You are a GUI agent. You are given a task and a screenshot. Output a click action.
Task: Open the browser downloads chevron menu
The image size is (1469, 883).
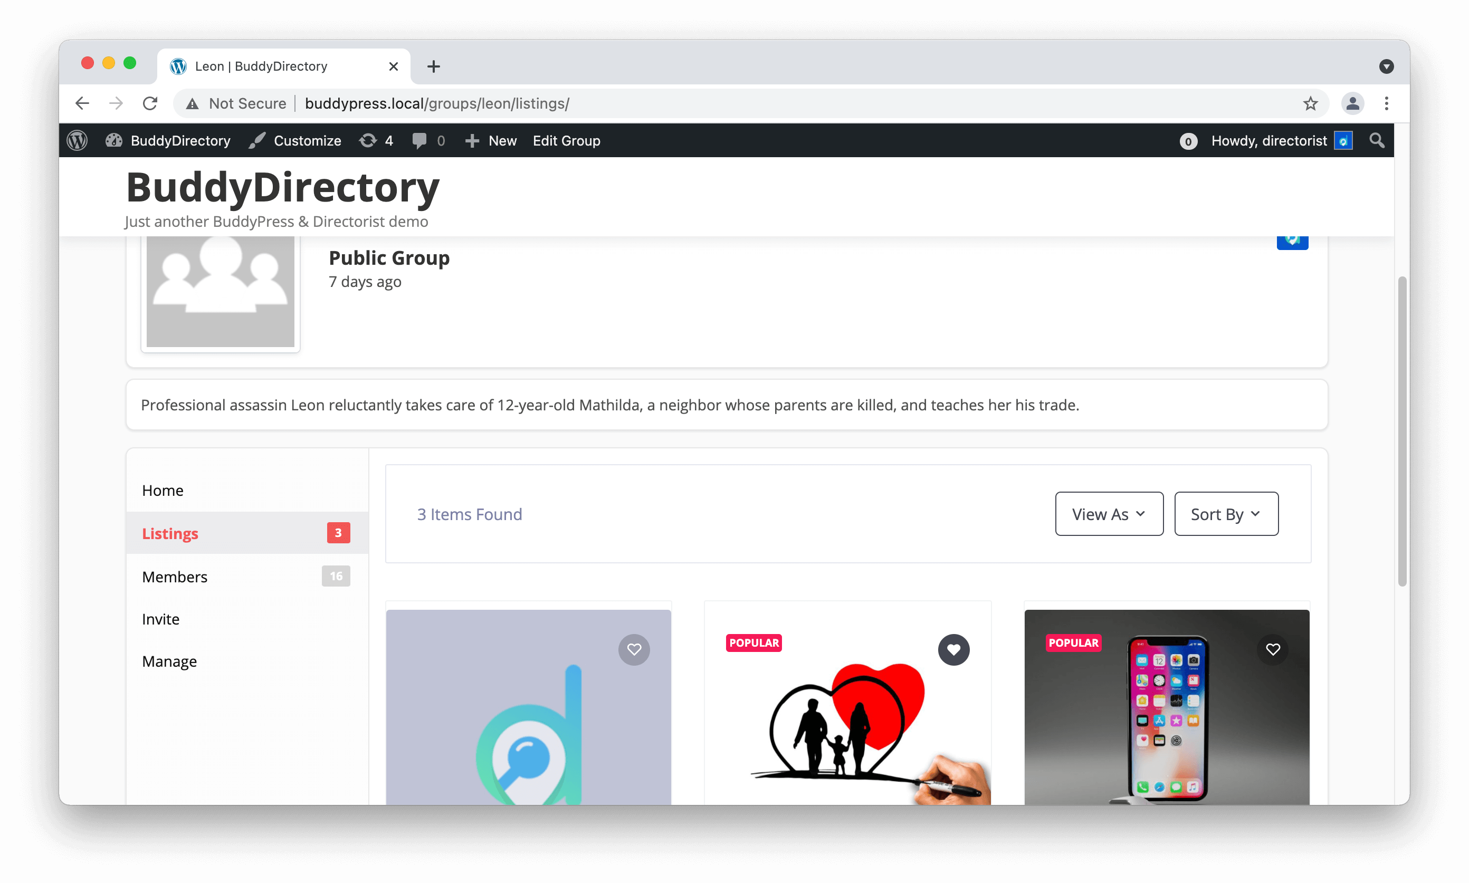[1387, 66]
